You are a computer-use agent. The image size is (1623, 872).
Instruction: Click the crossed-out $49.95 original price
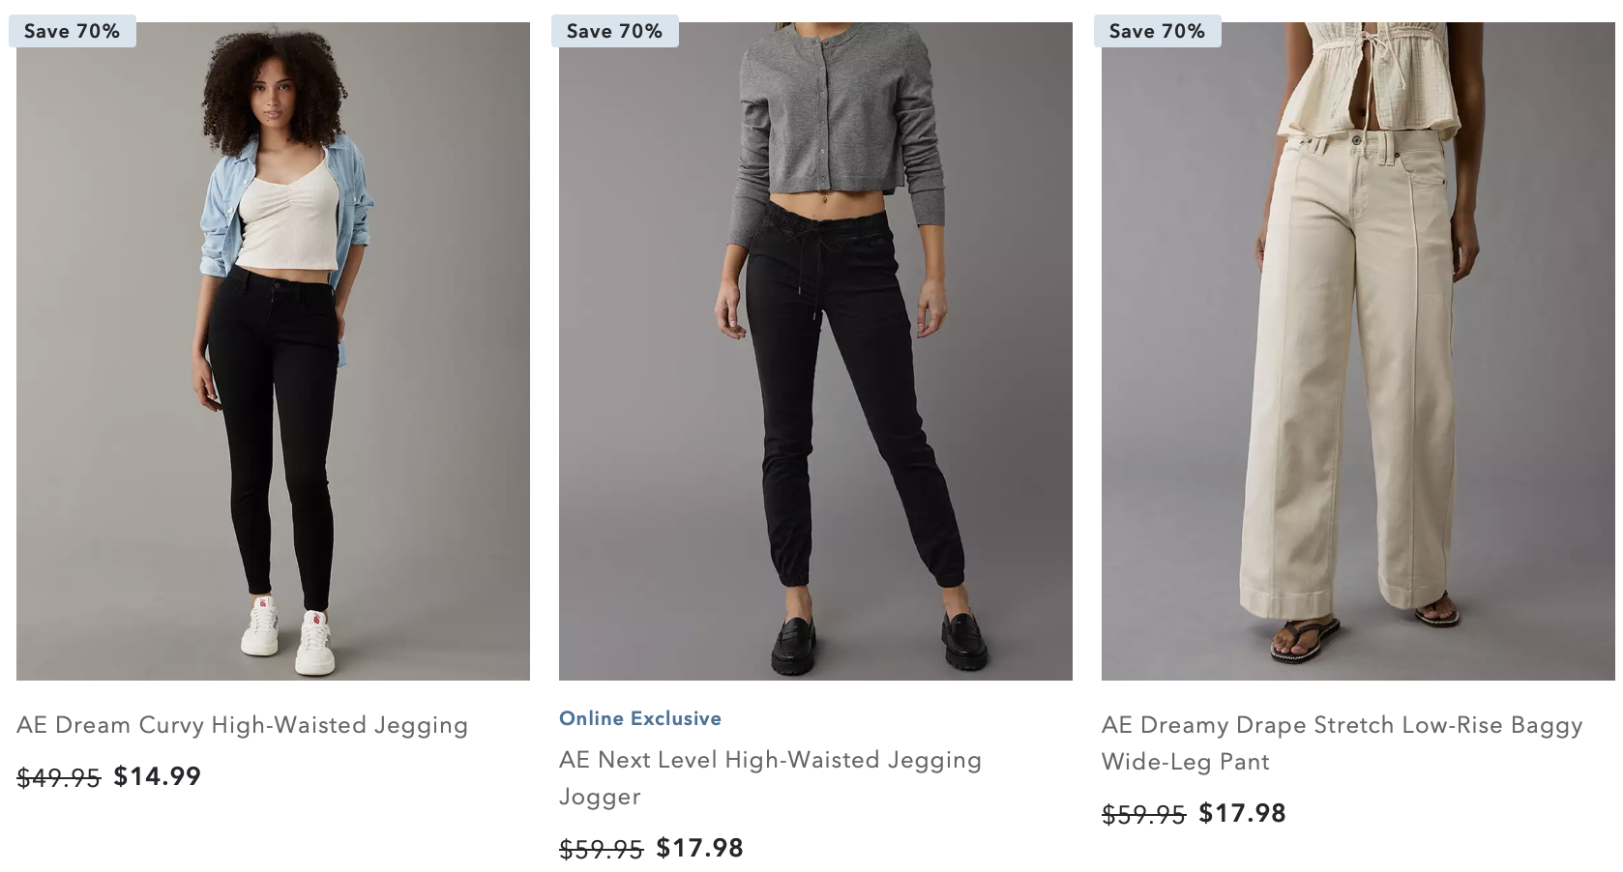[59, 777]
